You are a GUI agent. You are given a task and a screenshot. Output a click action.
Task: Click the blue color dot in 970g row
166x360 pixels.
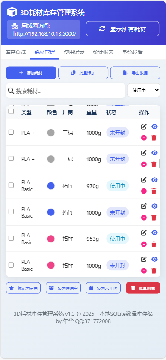[51, 186]
